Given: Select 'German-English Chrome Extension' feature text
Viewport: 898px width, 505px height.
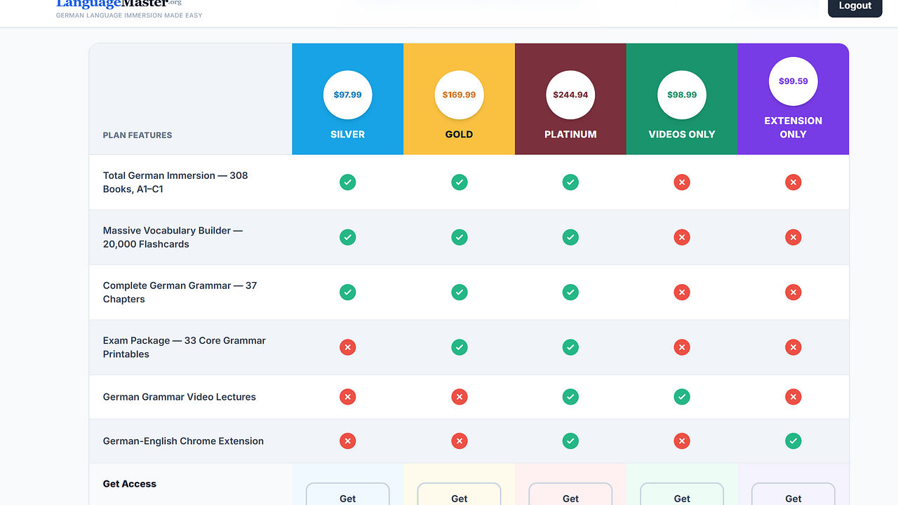Looking at the screenshot, I should click(x=183, y=441).
